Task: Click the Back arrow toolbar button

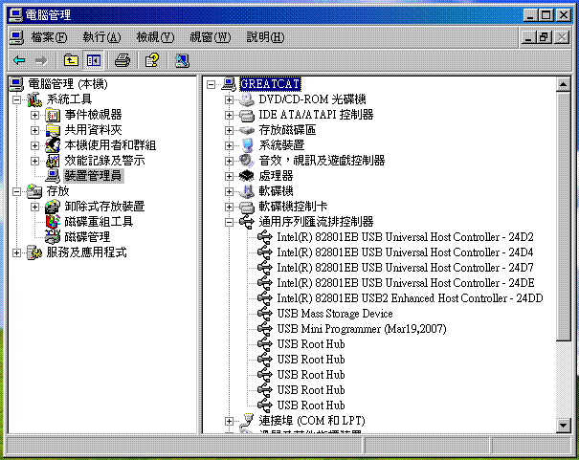Action: (x=19, y=60)
